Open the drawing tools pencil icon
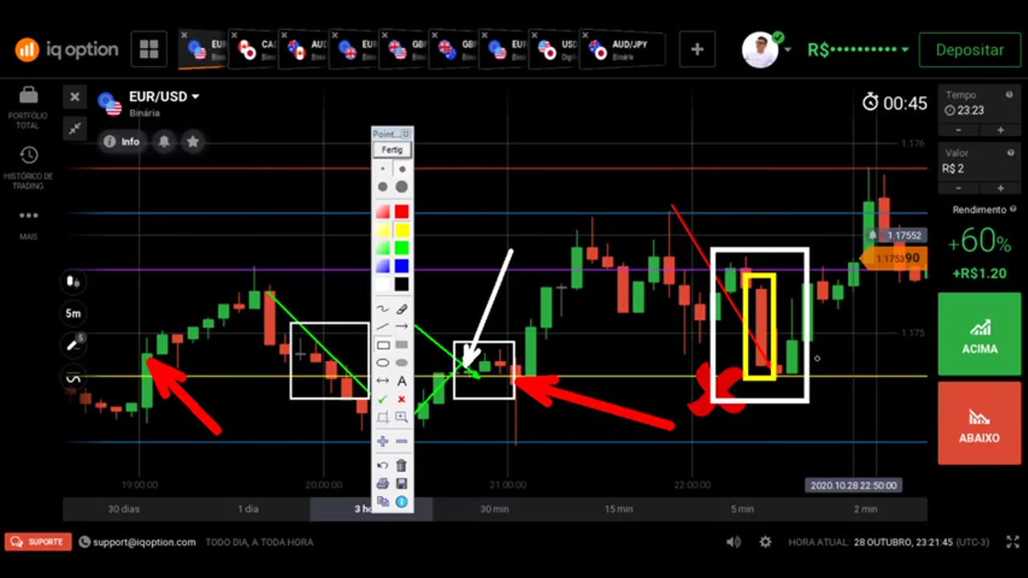This screenshot has height=578, width=1028. 73,345
